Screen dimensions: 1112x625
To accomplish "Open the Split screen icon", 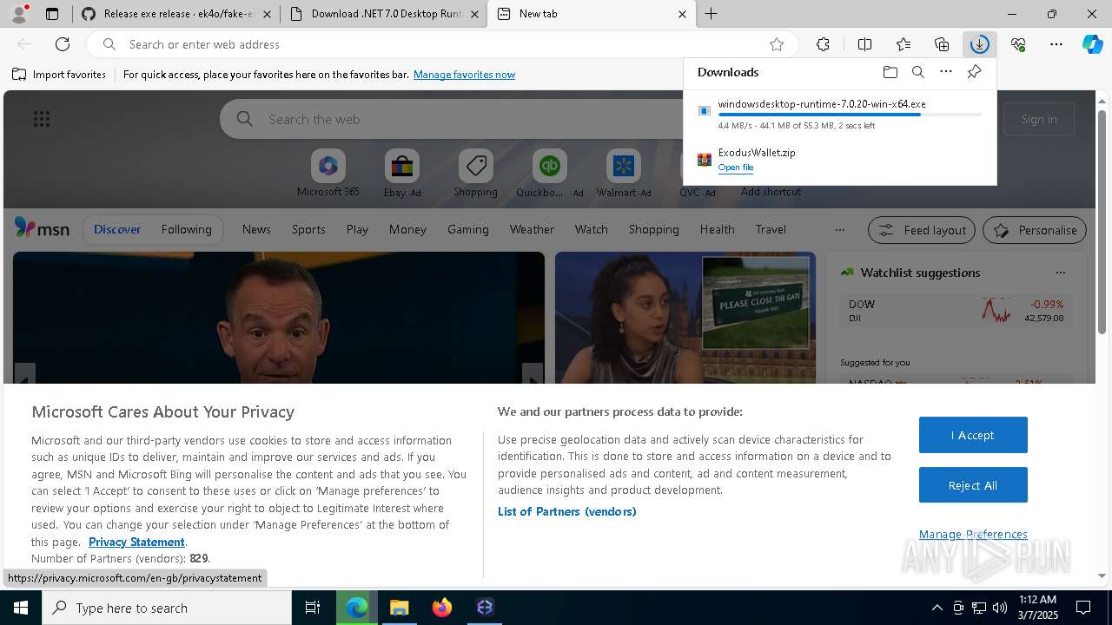I will click(864, 44).
